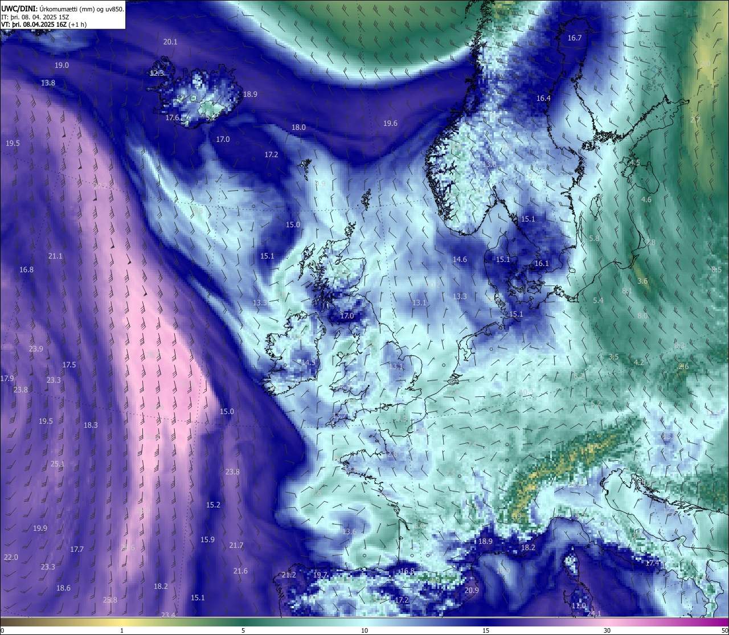Click the 23.9 value label
The image size is (729, 635).
(36, 349)
